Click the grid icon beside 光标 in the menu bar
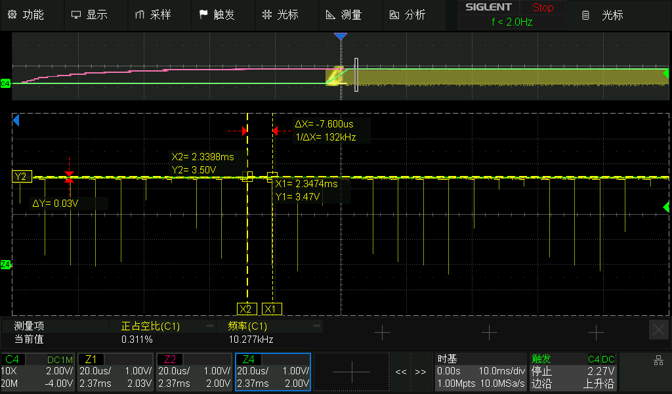672x394 pixels. [267, 14]
